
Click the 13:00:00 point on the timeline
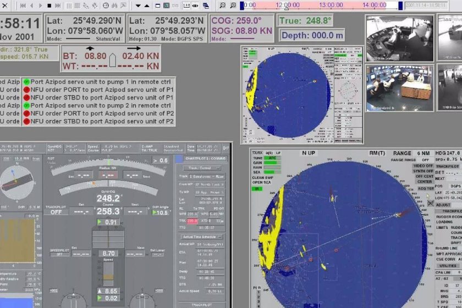coord(331,5)
